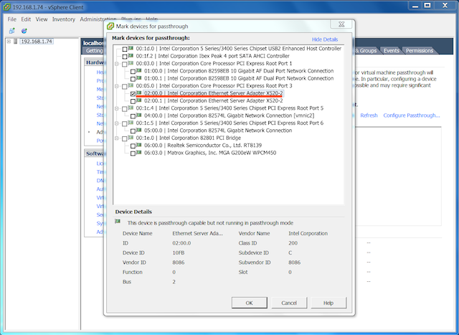
Task: Check the 06:00.0 Realtek RT8139 box
Action: [x=133, y=146]
